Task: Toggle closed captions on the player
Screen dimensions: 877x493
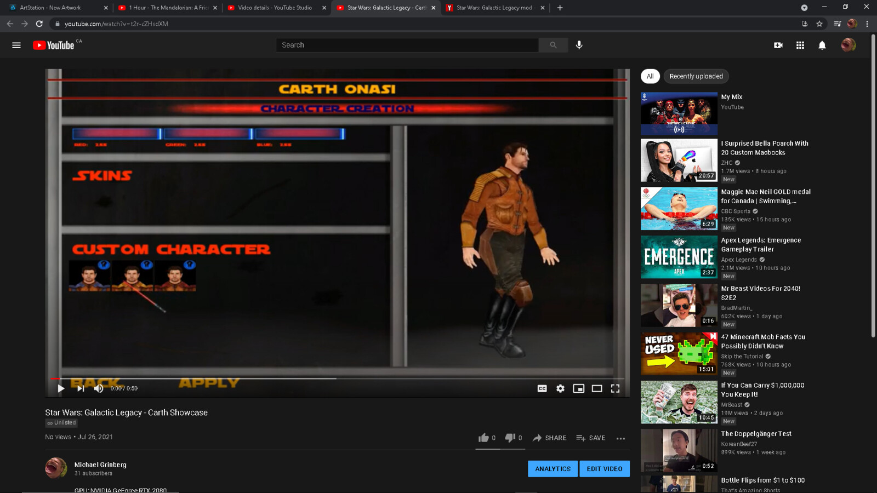Action: click(x=542, y=388)
